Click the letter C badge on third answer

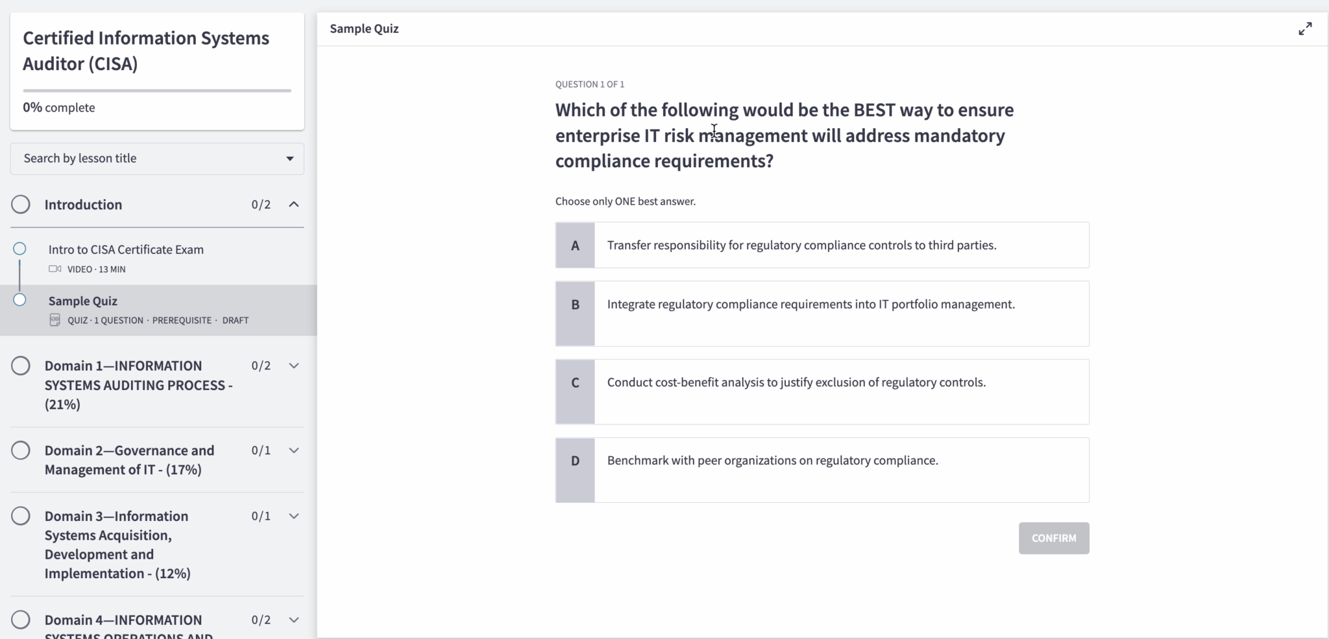coord(574,382)
